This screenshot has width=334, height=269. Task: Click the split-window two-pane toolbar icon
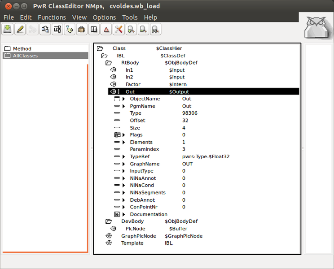[x=94, y=29]
